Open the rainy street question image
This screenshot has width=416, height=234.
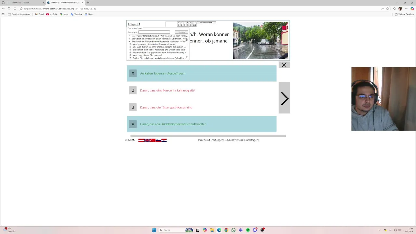point(260,40)
